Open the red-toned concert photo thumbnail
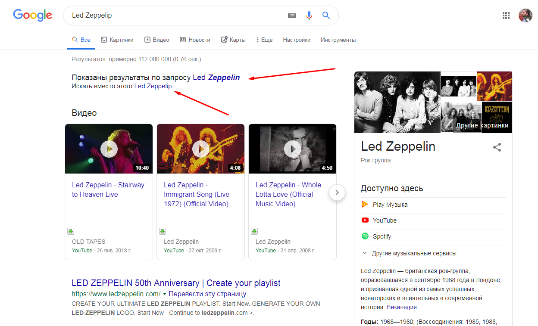Image resolution: width=538 pixels, height=326 pixels. pyautogui.click(x=494, y=86)
